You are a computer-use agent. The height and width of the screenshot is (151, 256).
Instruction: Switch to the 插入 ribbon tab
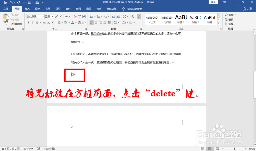click(x=27, y=8)
